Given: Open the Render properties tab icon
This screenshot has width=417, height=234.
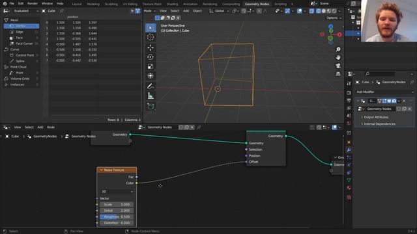Looking at the screenshot, I should pos(349,93).
